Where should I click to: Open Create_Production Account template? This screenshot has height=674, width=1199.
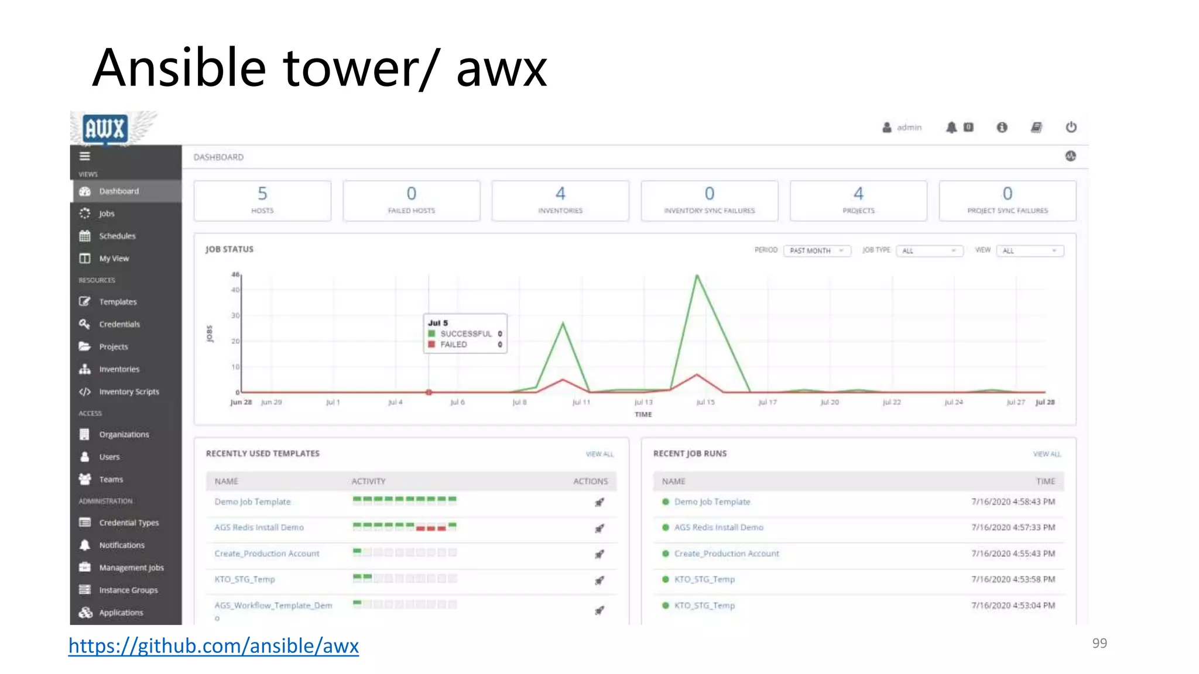[x=267, y=553]
